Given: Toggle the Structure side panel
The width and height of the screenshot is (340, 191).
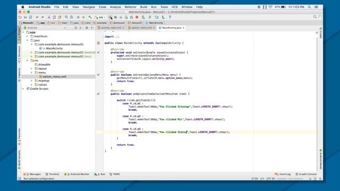Looking at the screenshot, I should coord(19,55).
